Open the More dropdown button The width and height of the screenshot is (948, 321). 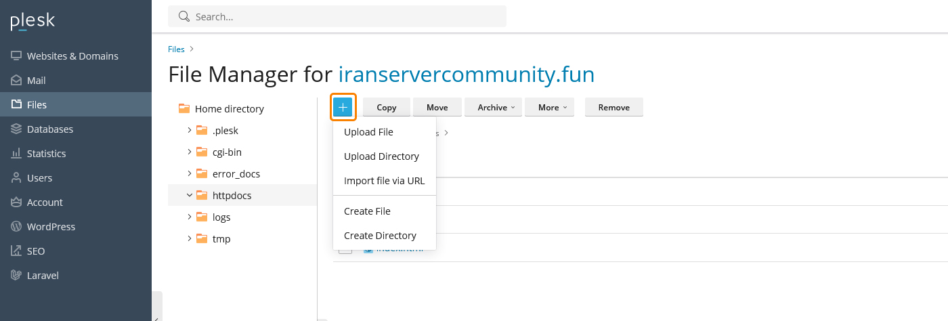point(548,108)
